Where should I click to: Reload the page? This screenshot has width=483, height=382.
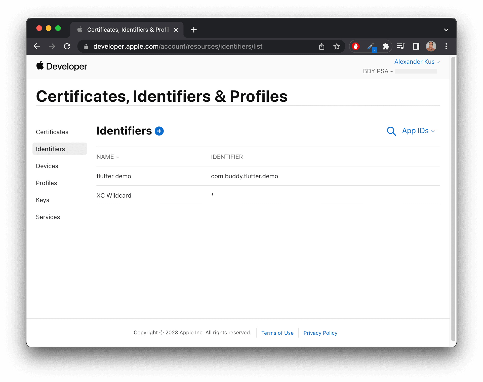(67, 46)
